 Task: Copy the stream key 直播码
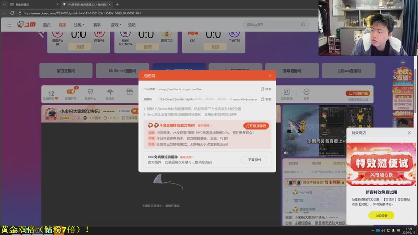(x=266, y=99)
